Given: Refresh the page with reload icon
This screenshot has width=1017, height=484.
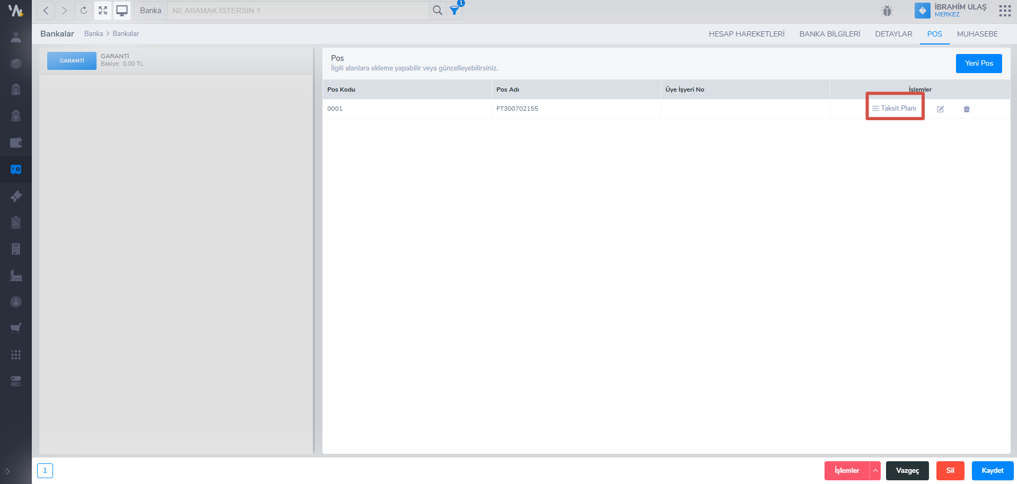Looking at the screenshot, I should tap(83, 11).
